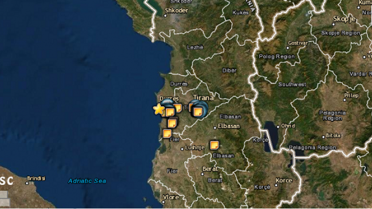The height and width of the screenshot is (209, 372).
Task: Select the Prilep city label
Action: click(351, 96)
